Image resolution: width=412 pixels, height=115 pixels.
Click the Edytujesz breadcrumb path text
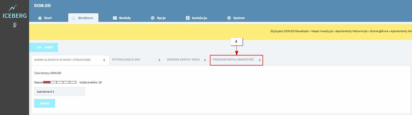click(341, 31)
